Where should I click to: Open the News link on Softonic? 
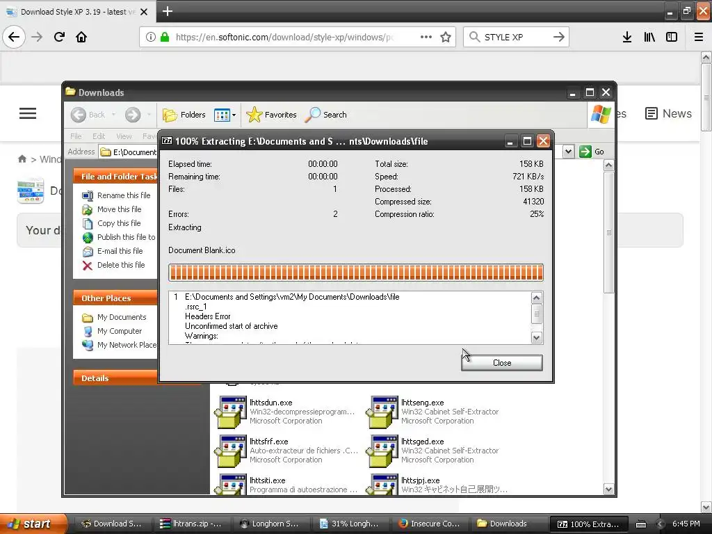tap(668, 113)
